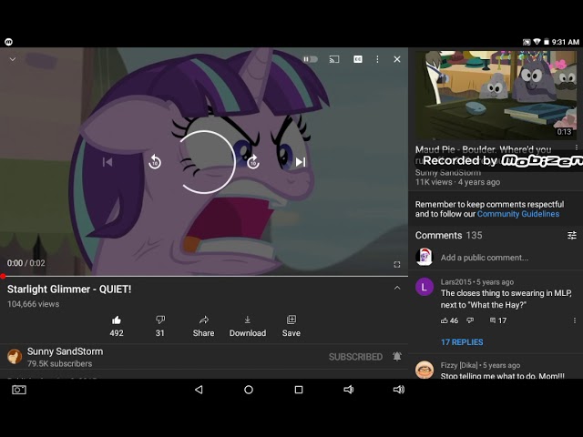This screenshot has height=437, width=583.
Task: Open Fizzy [Dika] commenter avatar
Action: point(424,370)
